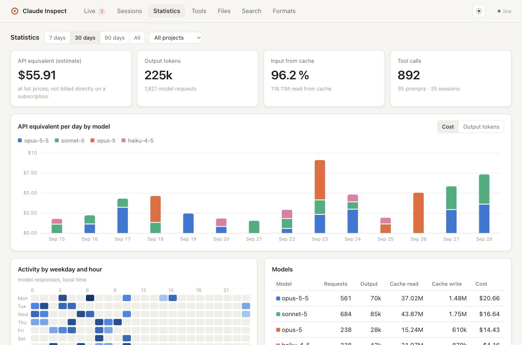The width and height of the screenshot is (522, 345).
Task: Click the Sep 23 orange opus-5 bar segment
Action: point(320,180)
